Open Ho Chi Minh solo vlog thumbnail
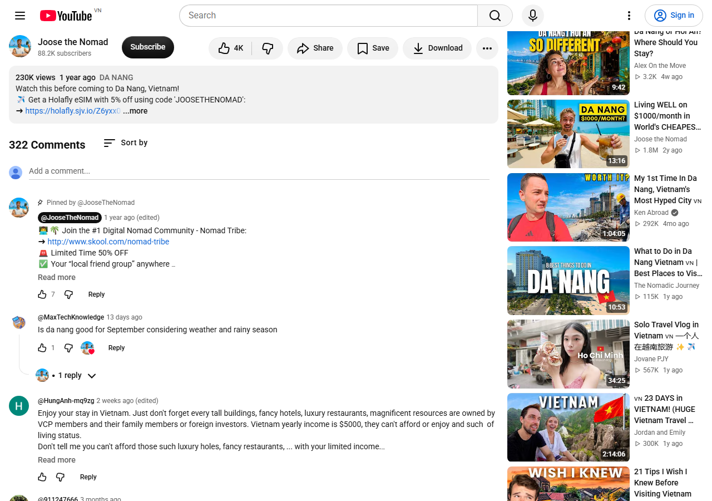 [x=568, y=354]
